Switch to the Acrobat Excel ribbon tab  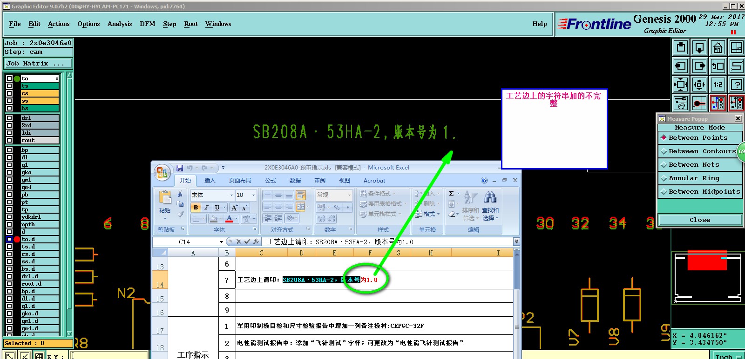point(374,181)
